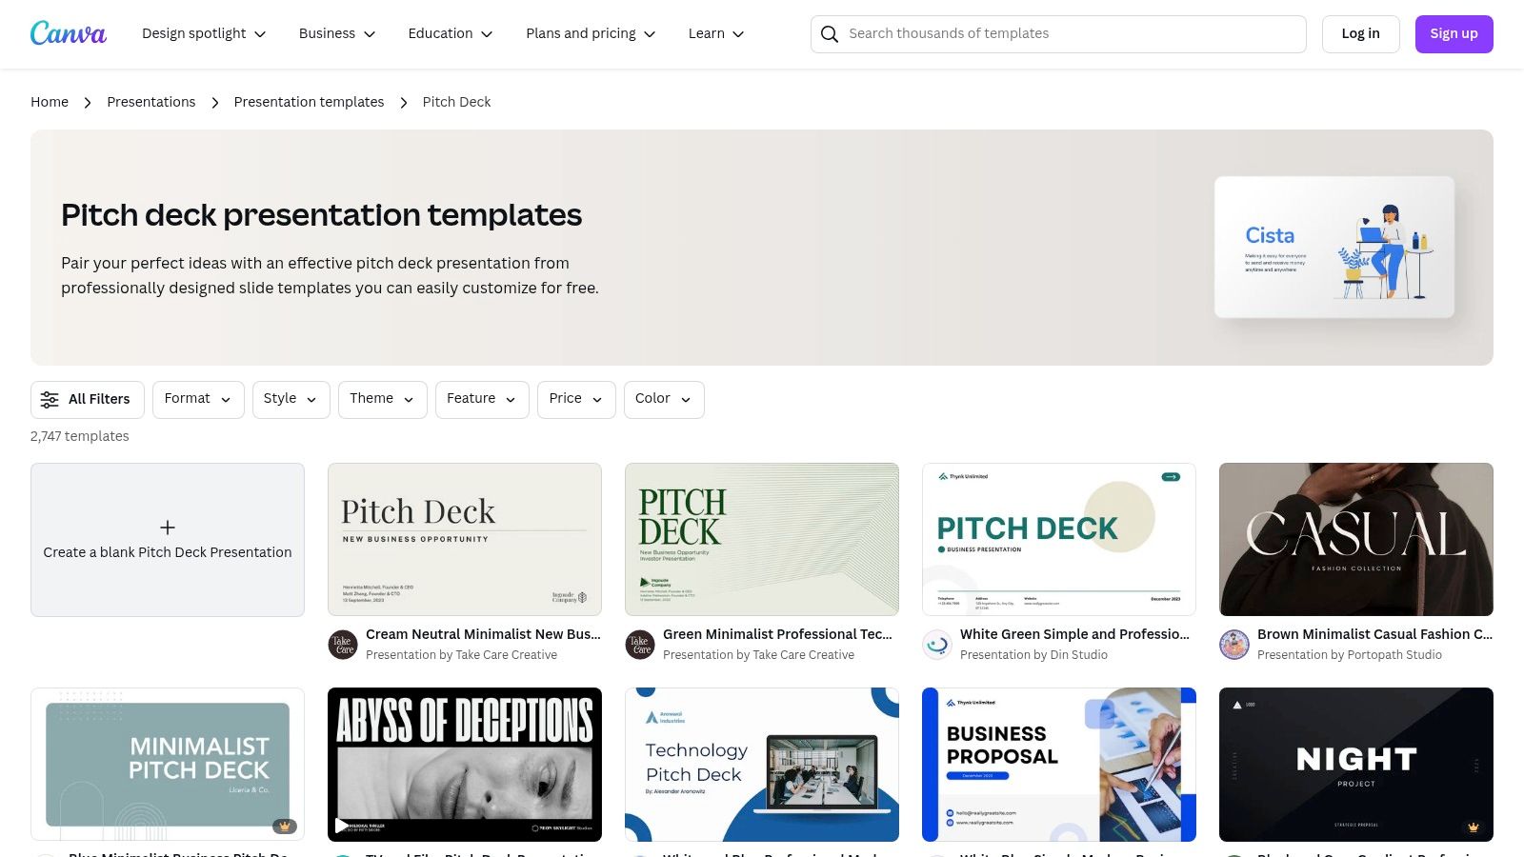
Task: Click the plus icon in blank presentation card
Action: [168, 528]
